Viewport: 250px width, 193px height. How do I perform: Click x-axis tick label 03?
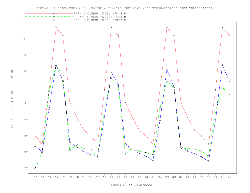click(x=42, y=177)
